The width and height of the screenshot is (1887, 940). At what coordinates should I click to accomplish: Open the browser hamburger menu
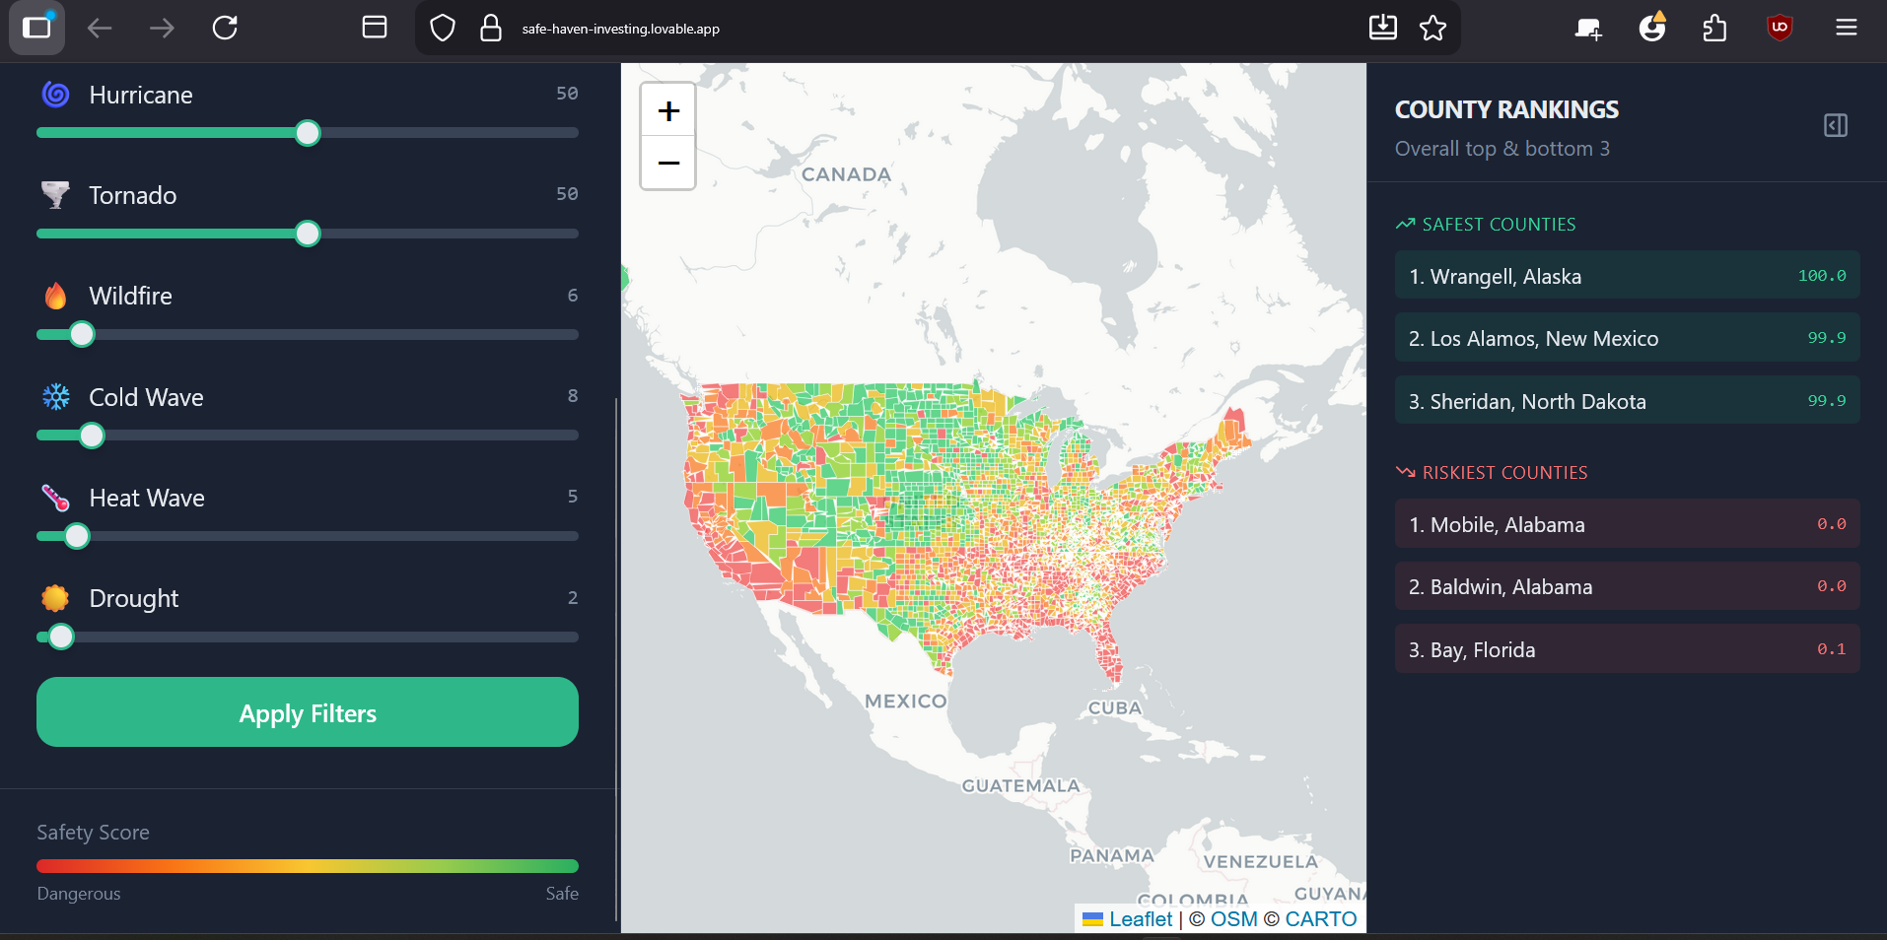coord(1847,28)
